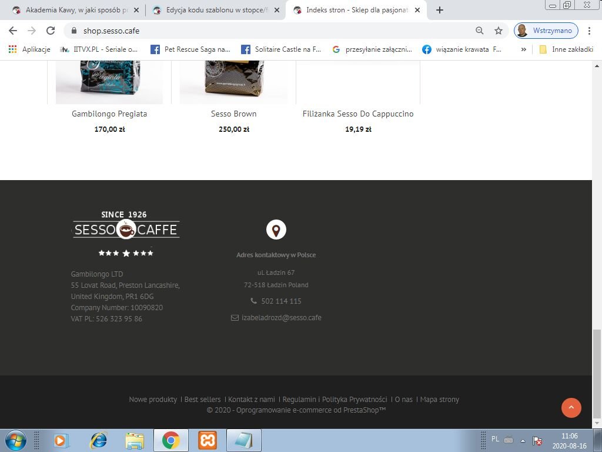Open on-screen keyboard tray icon

click(x=509, y=440)
